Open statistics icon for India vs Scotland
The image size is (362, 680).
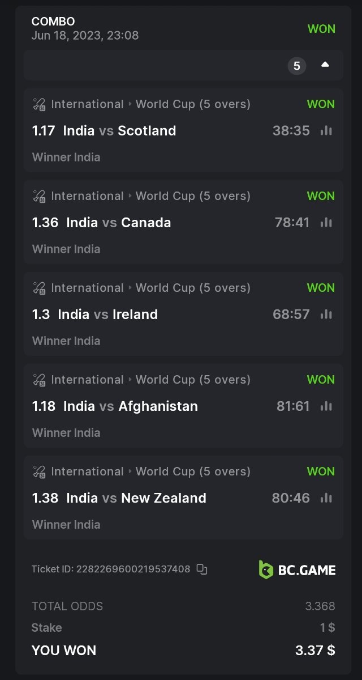click(326, 131)
